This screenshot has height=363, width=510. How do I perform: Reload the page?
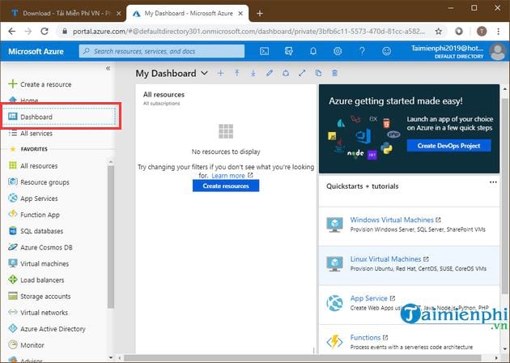click(x=45, y=32)
